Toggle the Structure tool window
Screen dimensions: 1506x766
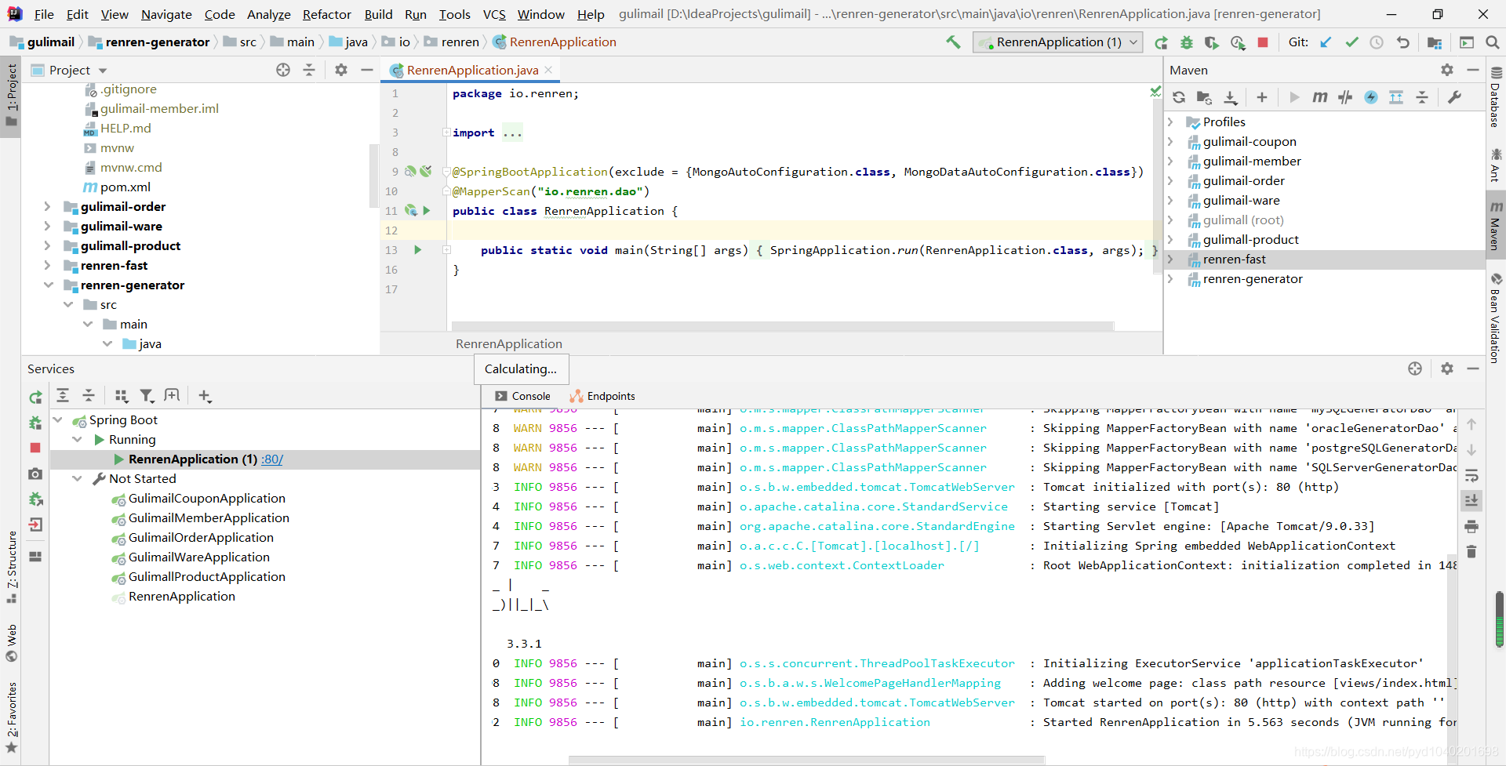pyautogui.click(x=11, y=568)
